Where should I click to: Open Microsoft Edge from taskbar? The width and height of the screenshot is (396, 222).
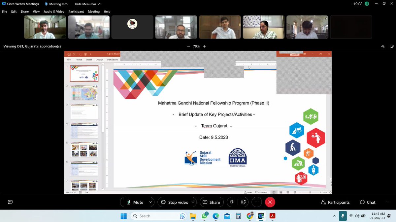pyautogui.click(x=215, y=216)
